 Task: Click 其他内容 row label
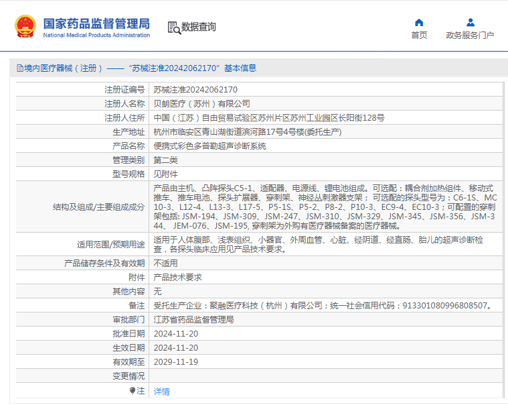(129, 292)
